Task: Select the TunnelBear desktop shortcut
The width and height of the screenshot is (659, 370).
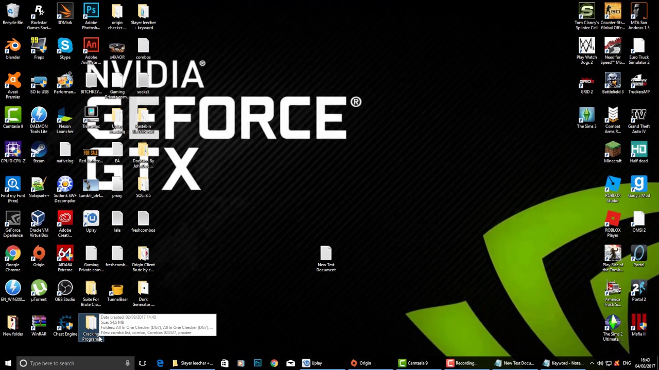Action: click(117, 291)
